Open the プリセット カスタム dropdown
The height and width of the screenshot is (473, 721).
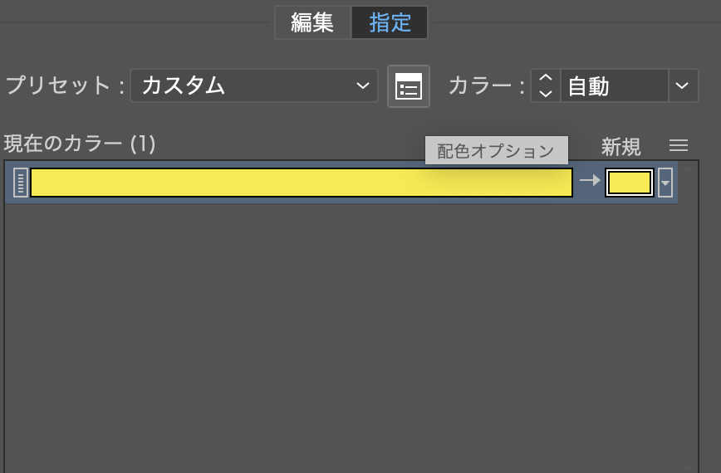253,85
